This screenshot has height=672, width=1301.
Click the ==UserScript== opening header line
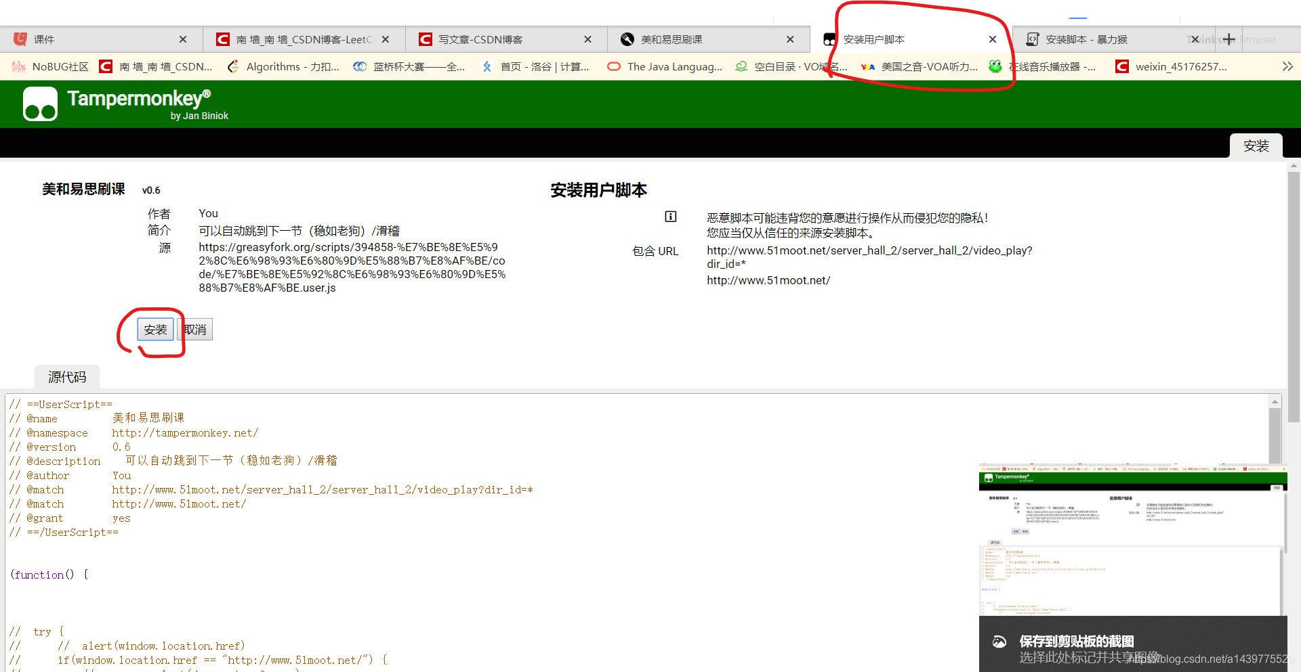(x=61, y=405)
